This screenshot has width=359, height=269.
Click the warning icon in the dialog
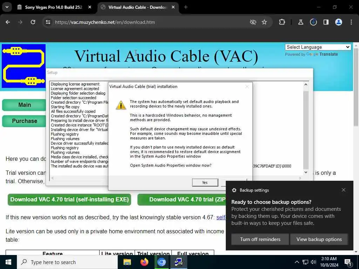pyautogui.click(x=121, y=105)
